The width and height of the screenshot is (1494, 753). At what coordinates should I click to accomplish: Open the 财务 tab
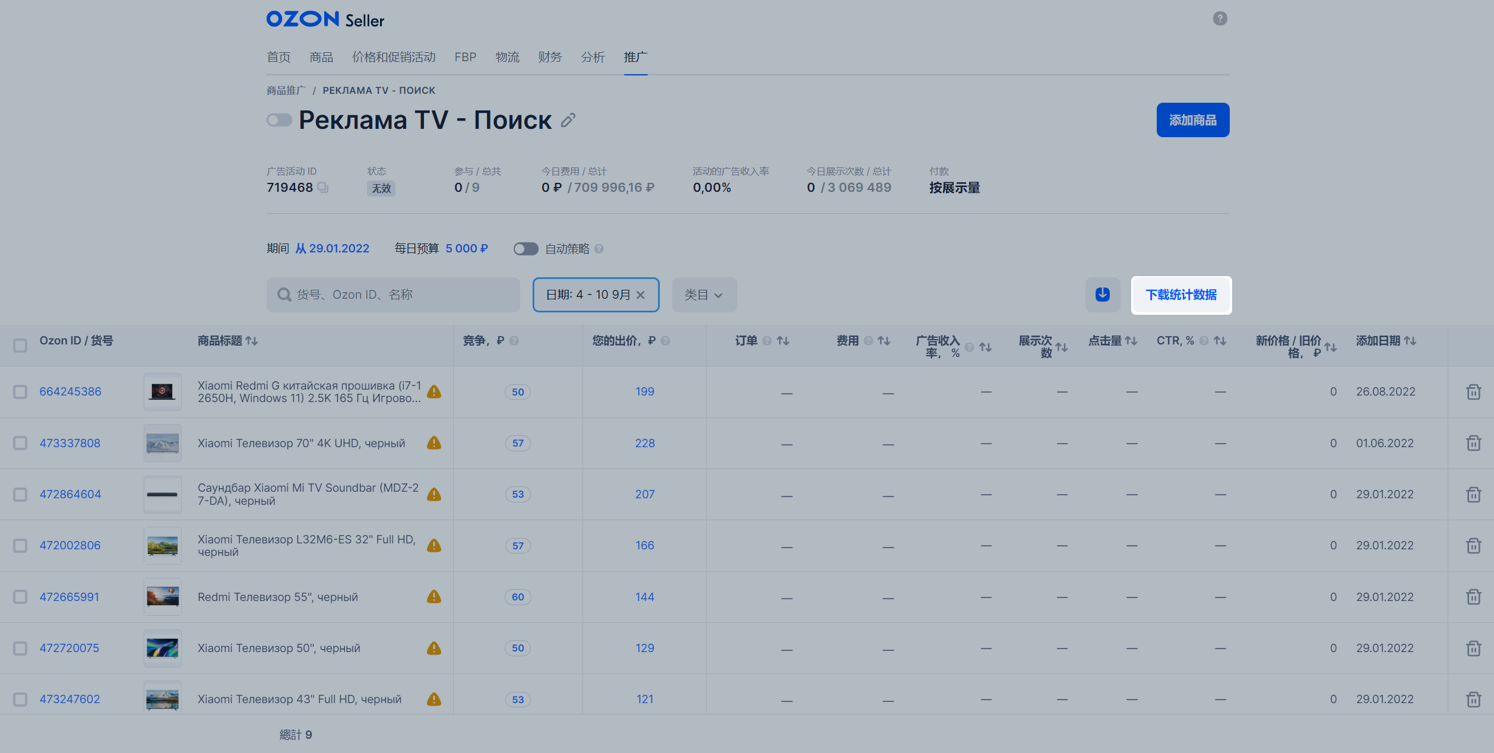pos(550,57)
